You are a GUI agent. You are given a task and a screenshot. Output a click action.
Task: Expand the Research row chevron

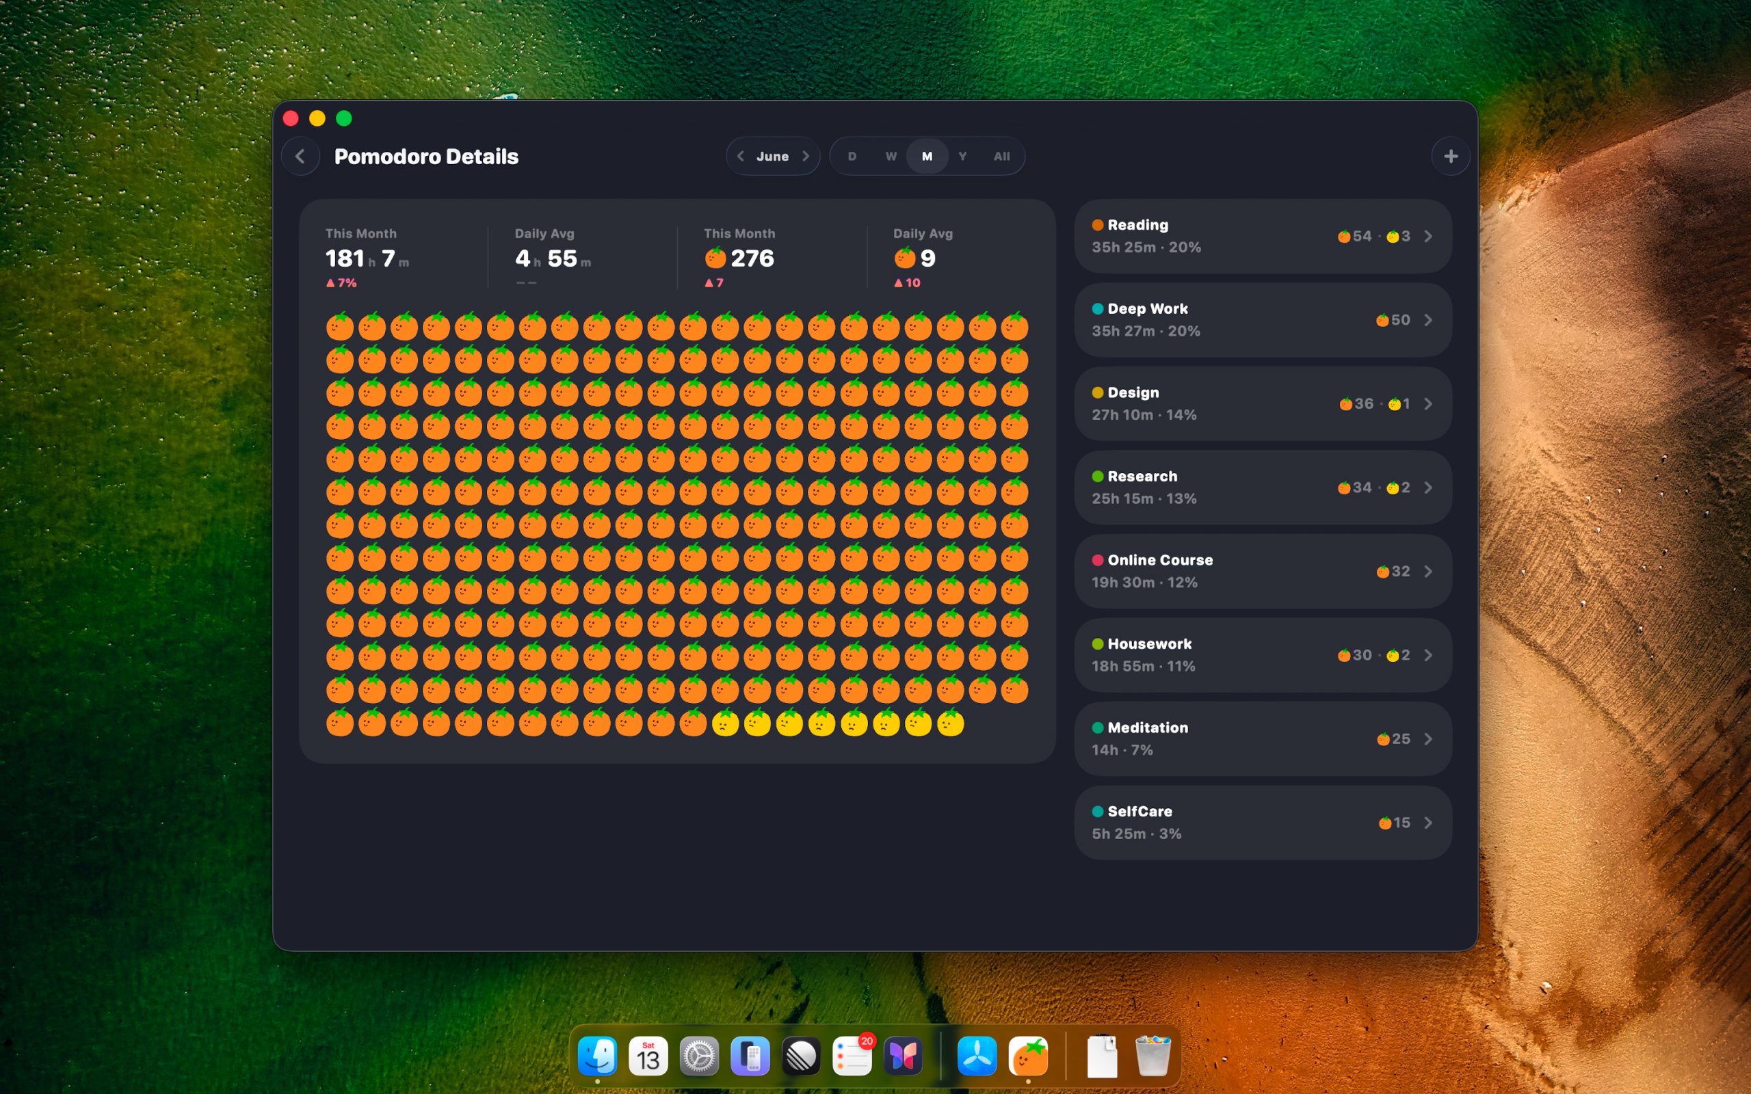point(1428,488)
